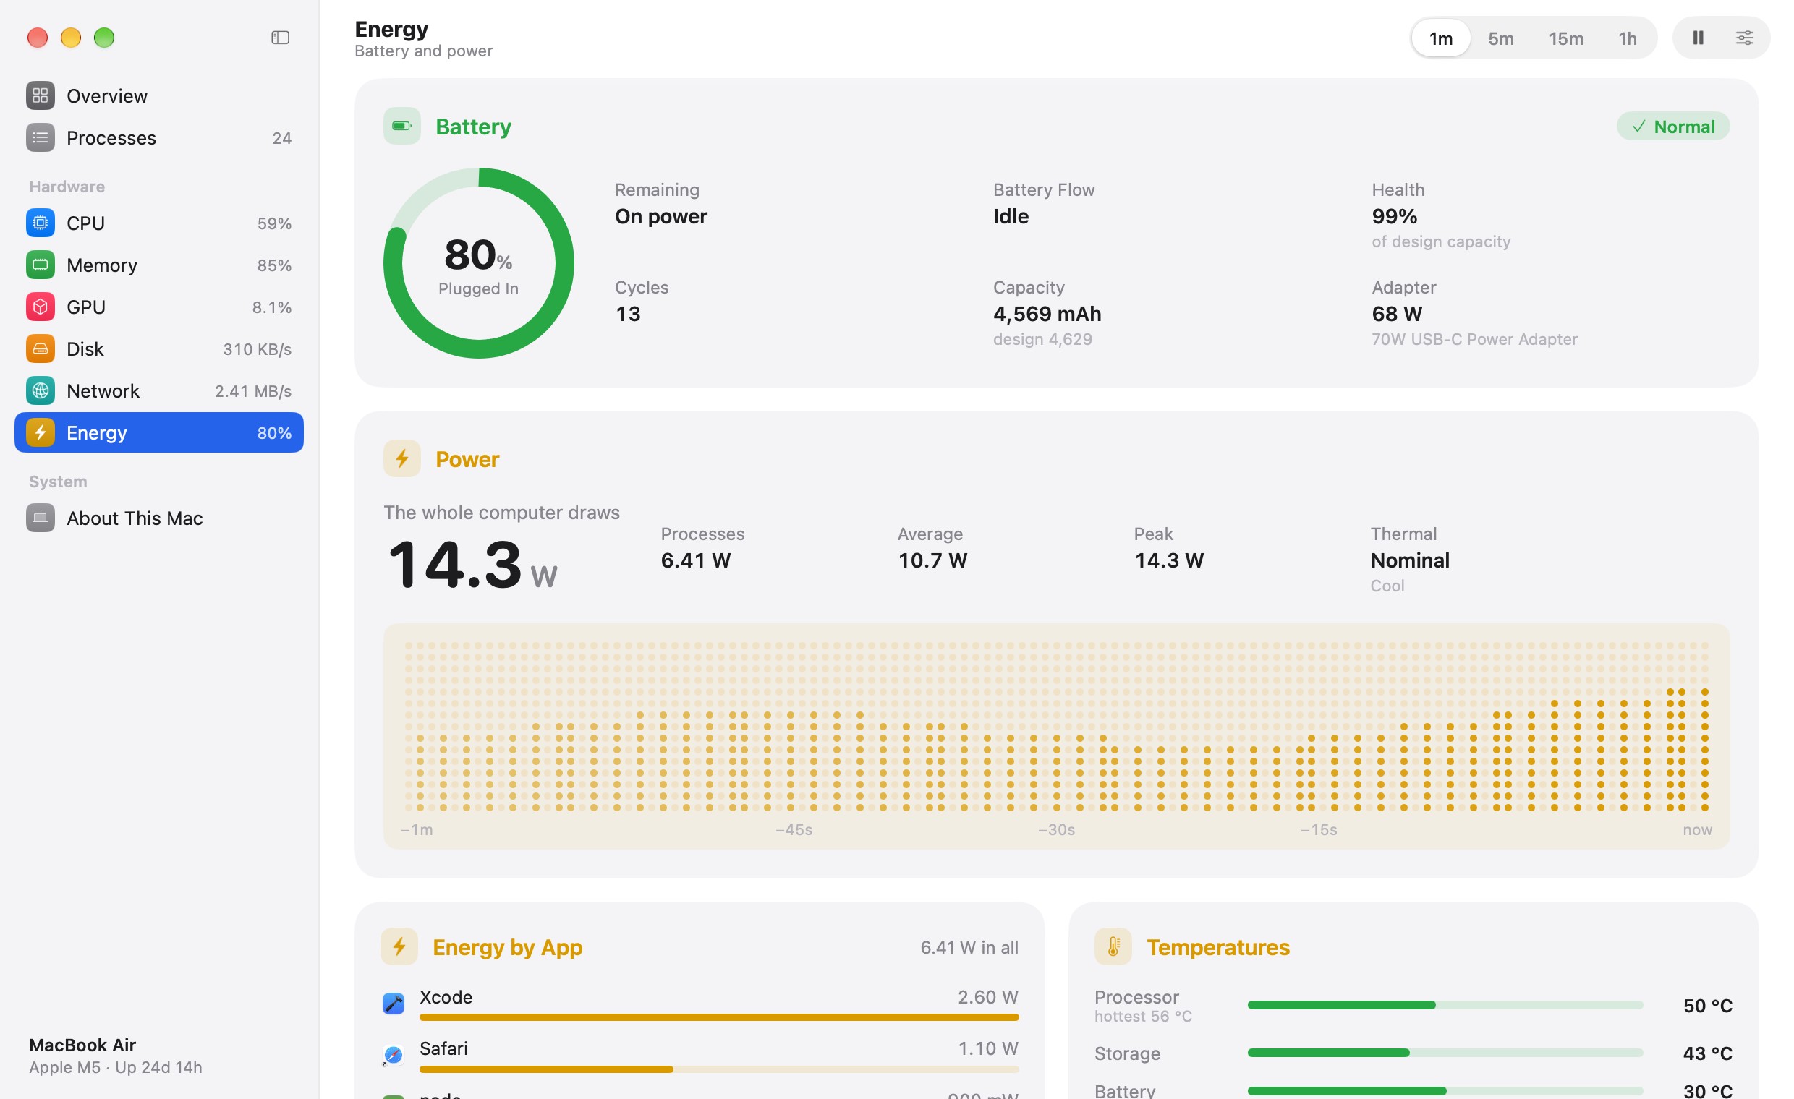Click the Safari app icon
Image resolution: width=1794 pixels, height=1099 pixels.
(x=394, y=1055)
